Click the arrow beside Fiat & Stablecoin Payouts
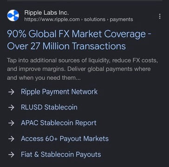Screen dimensions: 169x167 coord(11,154)
